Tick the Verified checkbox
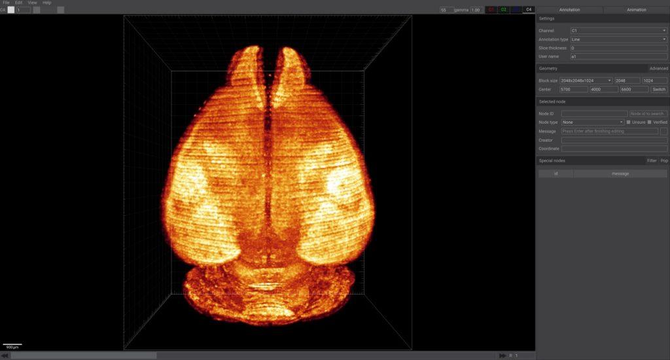670x360 pixels. click(x=649, y=122)
